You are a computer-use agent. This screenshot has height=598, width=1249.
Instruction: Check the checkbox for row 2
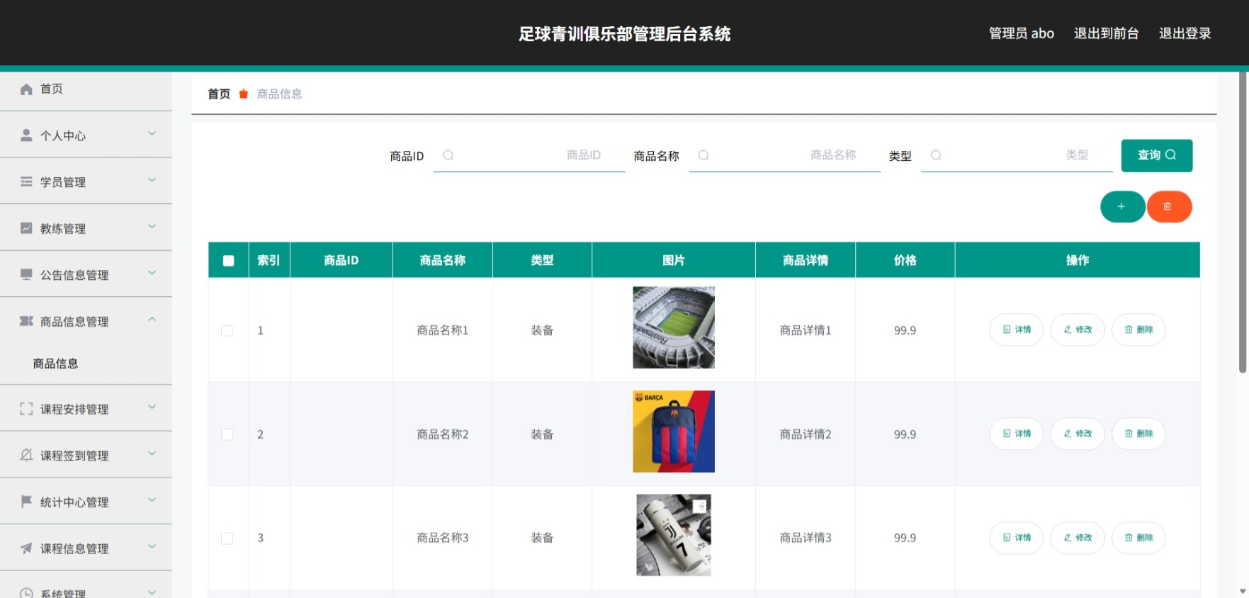pyautogui.click(x=227, y=434)
